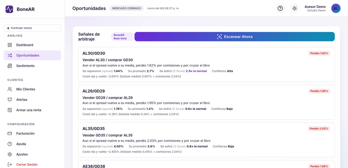The image size is (348, 168).
Task: Click the spread value 1.76%
Action: pos(118,109)
